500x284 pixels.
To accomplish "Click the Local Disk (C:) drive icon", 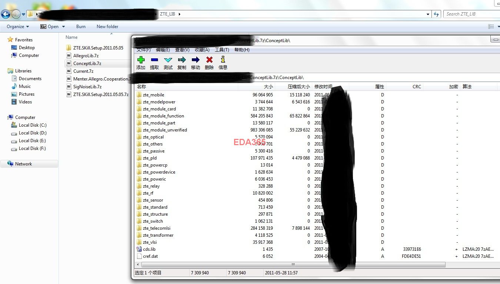I will pos(14,125).
